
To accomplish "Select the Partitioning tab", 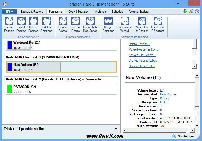I will point(56,12).
